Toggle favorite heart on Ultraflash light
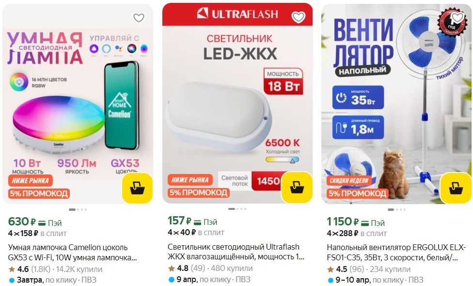Screen dimensions: 473x286 [x=299, y=17]
